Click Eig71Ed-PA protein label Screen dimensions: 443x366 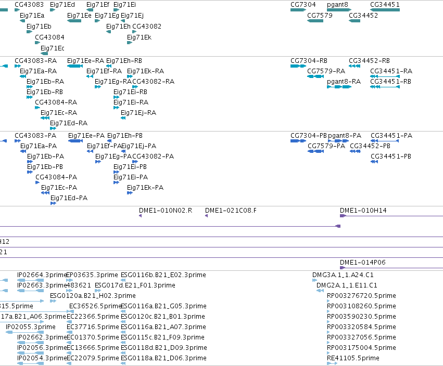coord(69,198)
